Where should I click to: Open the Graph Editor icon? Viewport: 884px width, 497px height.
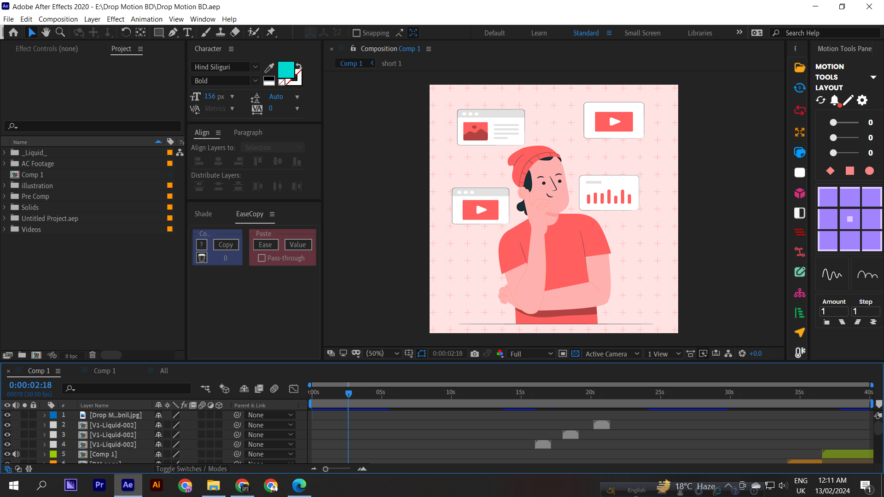click(294, 389)
